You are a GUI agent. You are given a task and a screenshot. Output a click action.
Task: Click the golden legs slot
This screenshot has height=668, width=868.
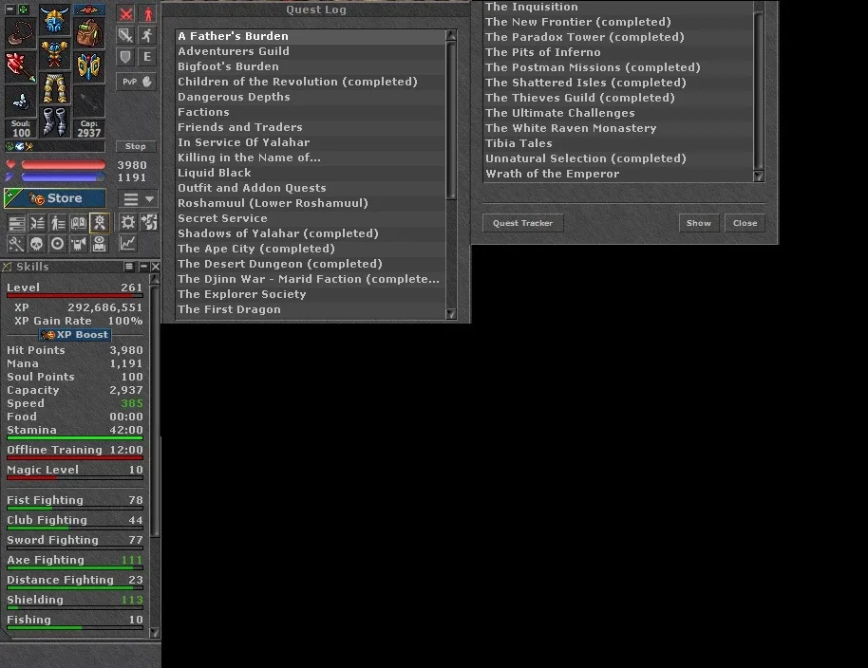pos(55,88)
